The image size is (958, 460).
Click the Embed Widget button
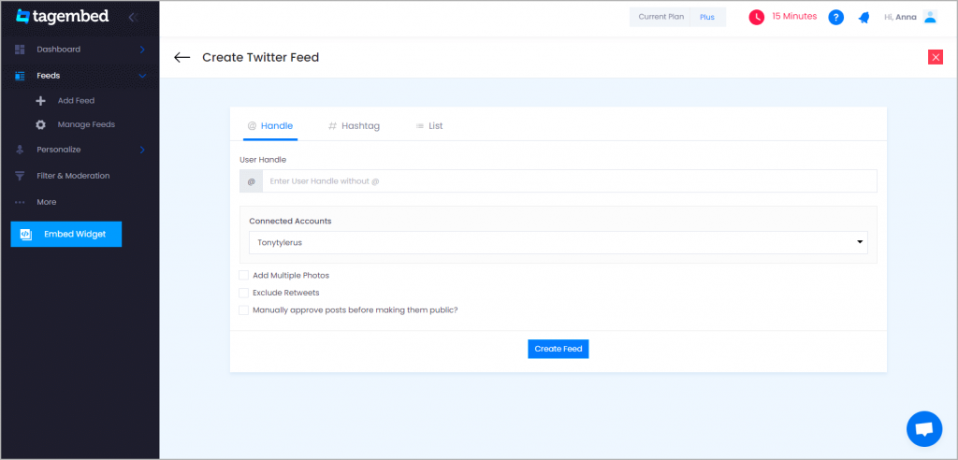pos(66,234)
